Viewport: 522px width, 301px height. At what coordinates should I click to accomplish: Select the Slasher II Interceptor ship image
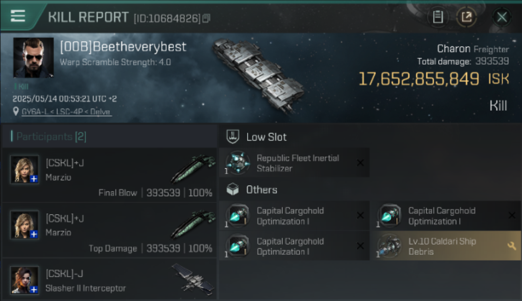[193, 277]
